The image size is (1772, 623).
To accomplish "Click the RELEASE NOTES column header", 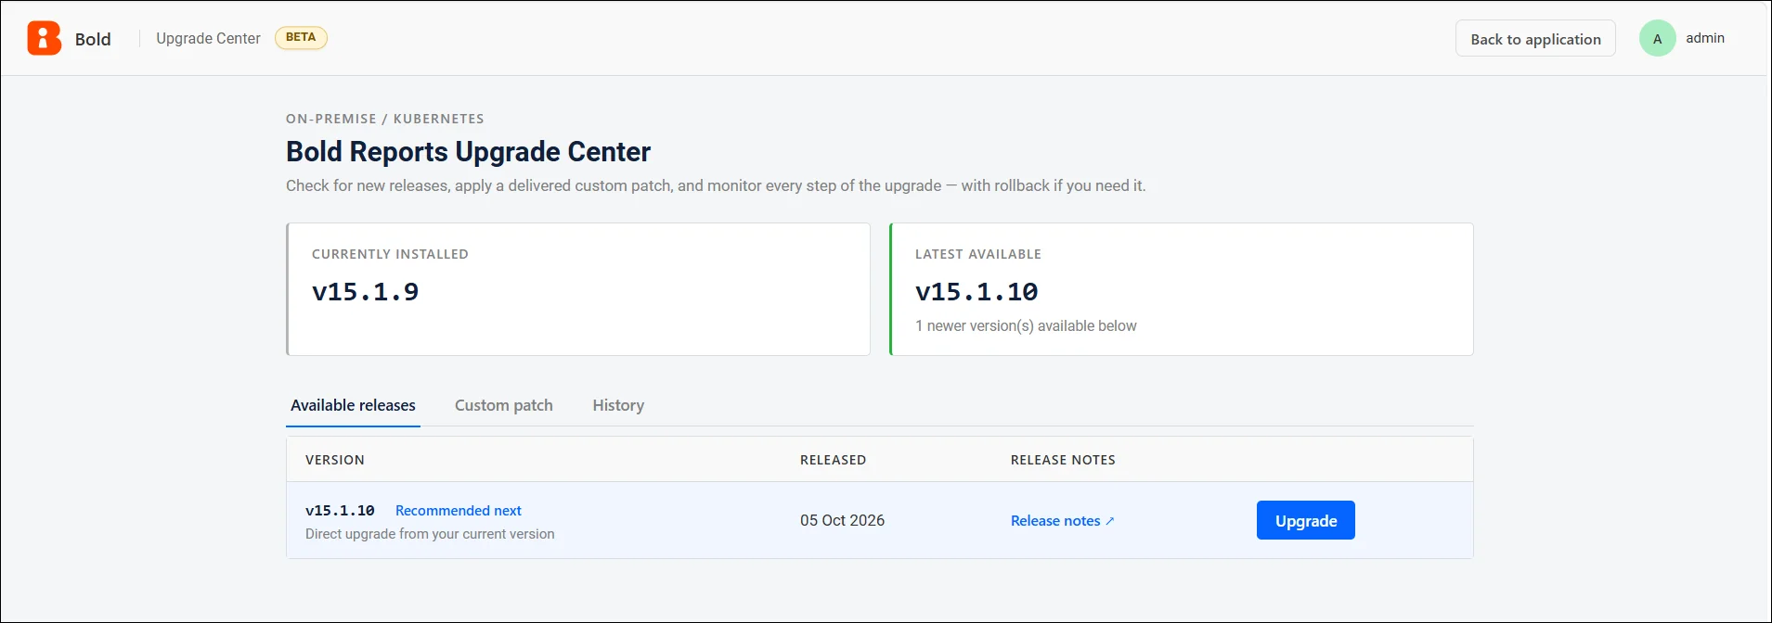I will click(x=1063, y=460).
